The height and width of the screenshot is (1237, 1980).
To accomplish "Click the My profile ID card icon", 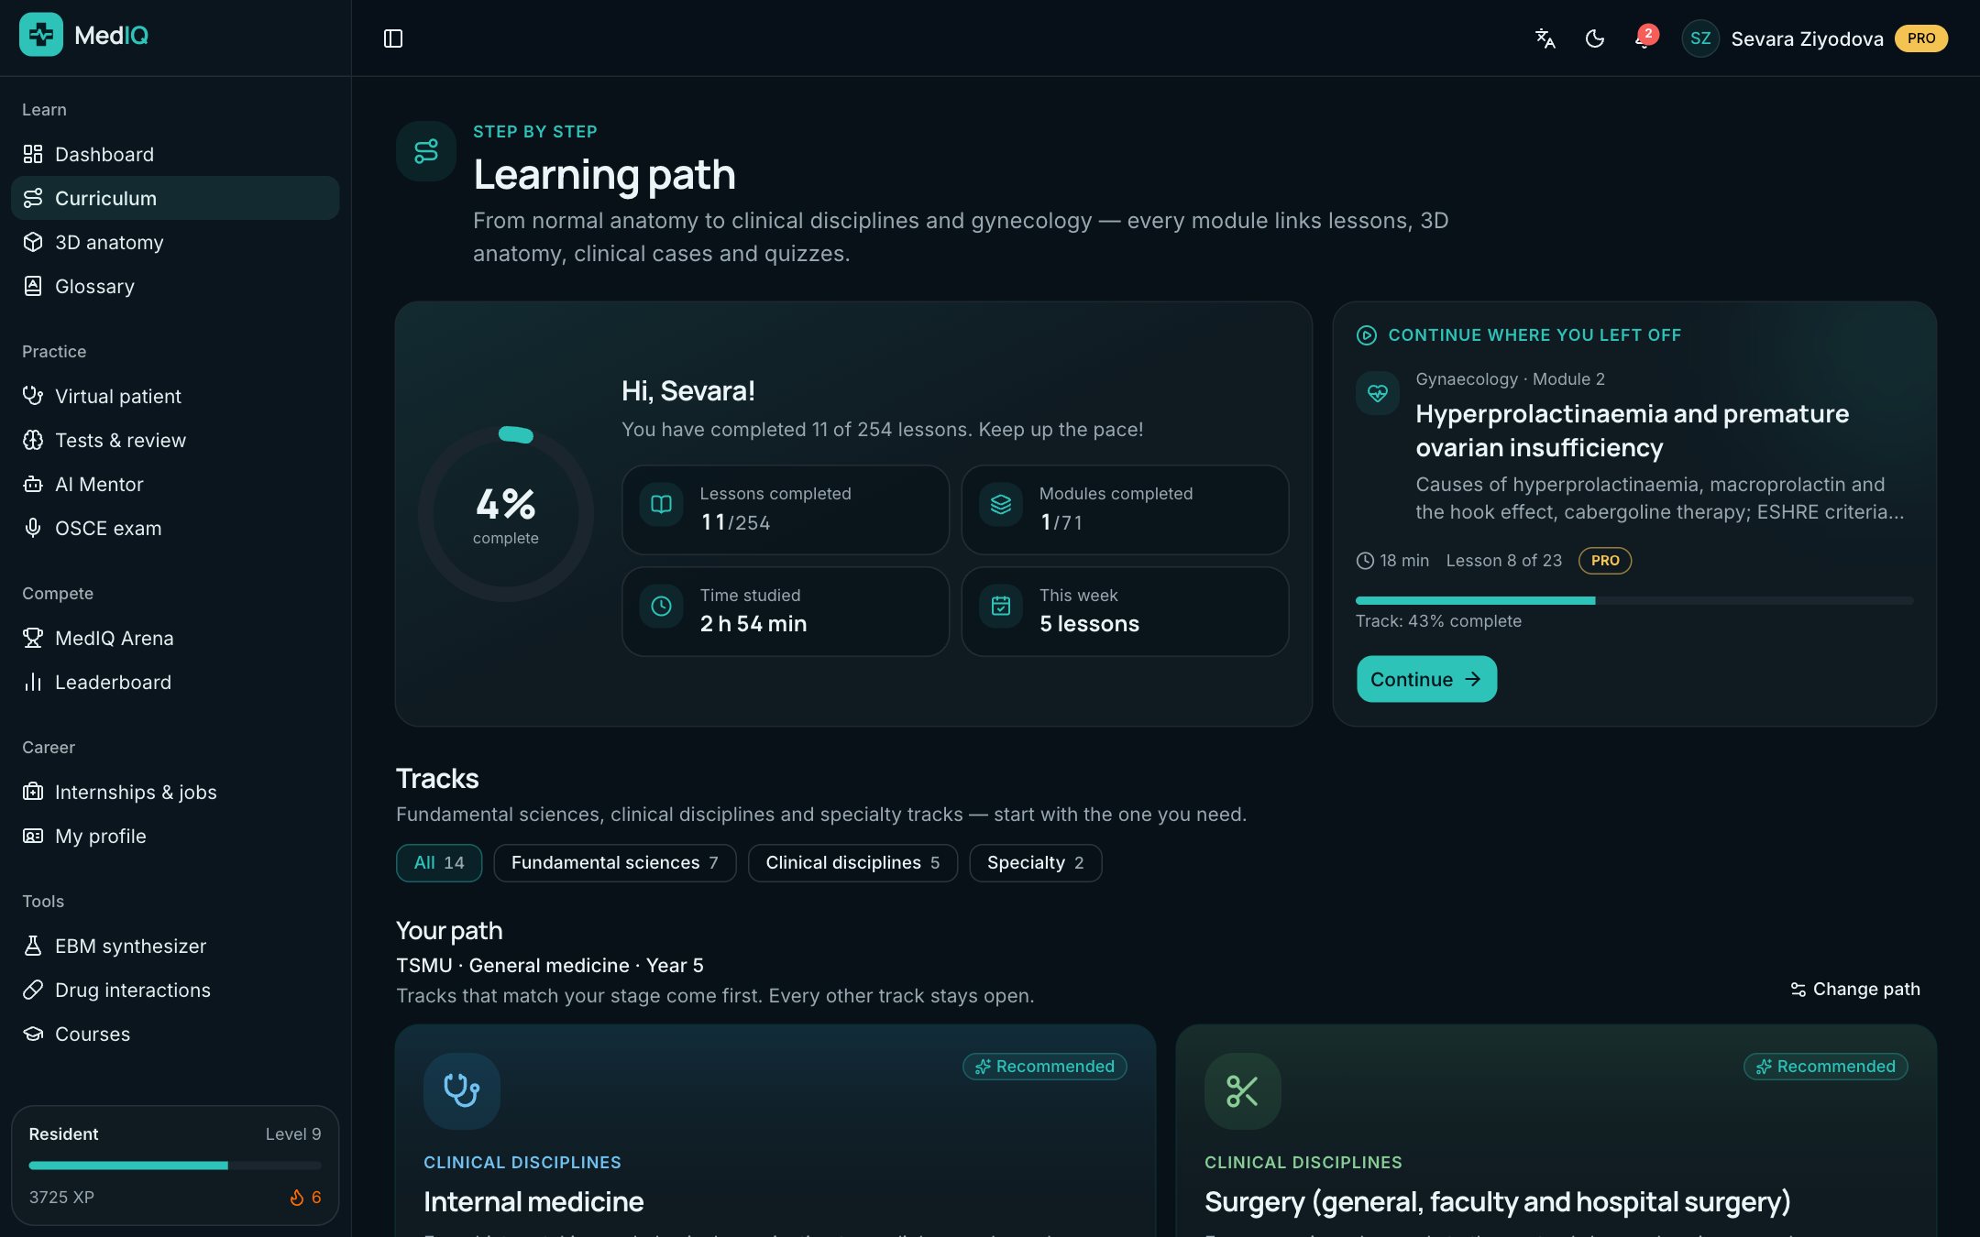I will click(x=33, y=836).
